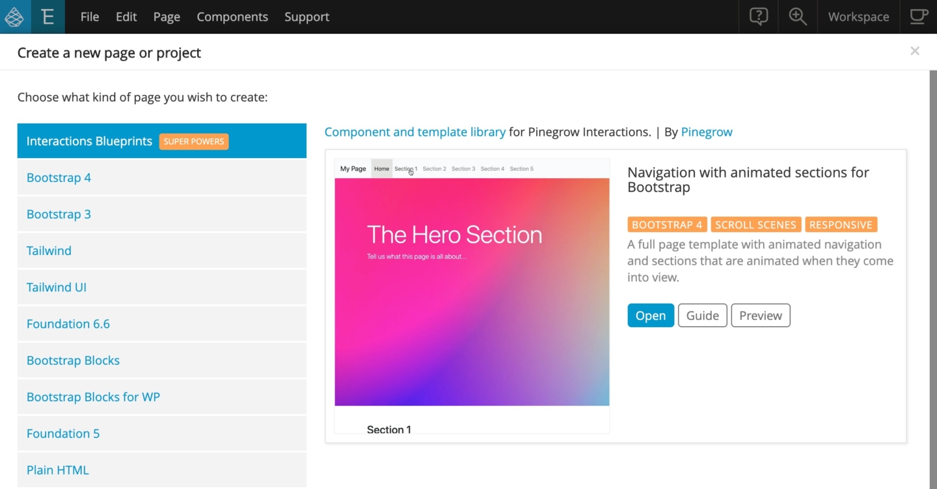The height and width of the screenshot is (489, 937).
Task: Select the Bootstrap 4 page type
Action: pos(59,177)
